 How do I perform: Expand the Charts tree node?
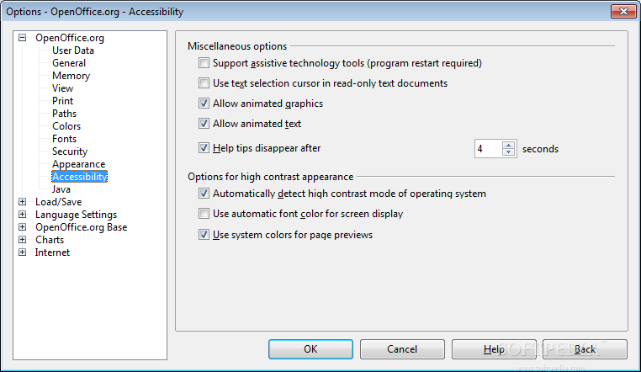click(x=23, y=240)
